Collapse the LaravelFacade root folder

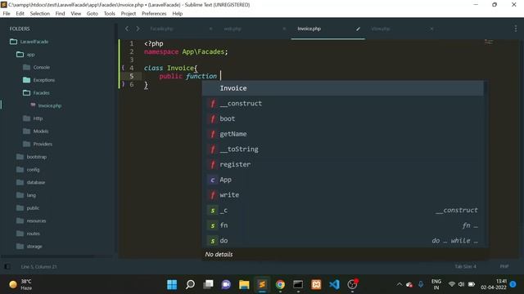34,42
